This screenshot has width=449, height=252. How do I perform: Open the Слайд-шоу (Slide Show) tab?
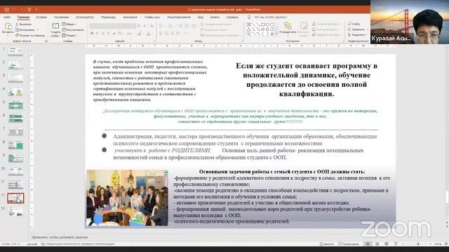click(152, 17)
